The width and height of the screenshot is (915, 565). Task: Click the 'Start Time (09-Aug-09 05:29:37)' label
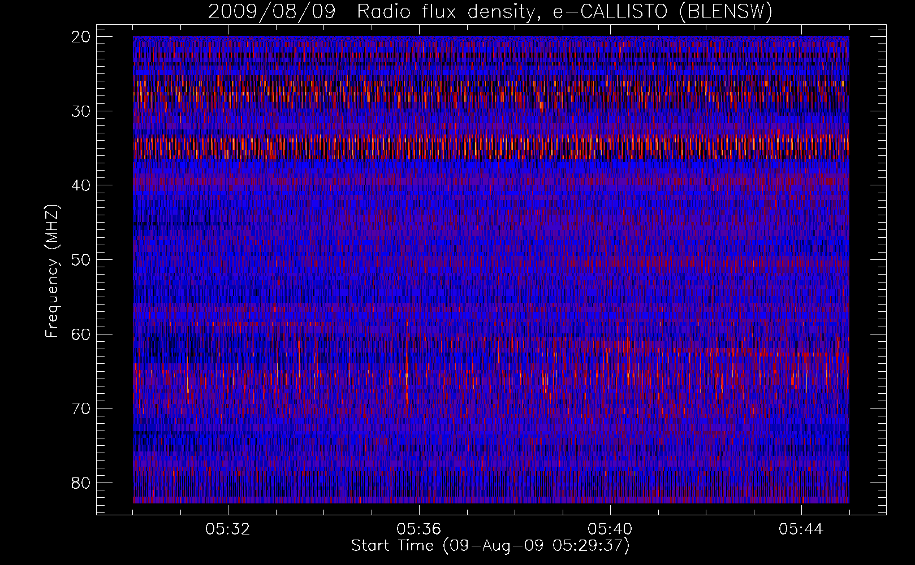490,546
